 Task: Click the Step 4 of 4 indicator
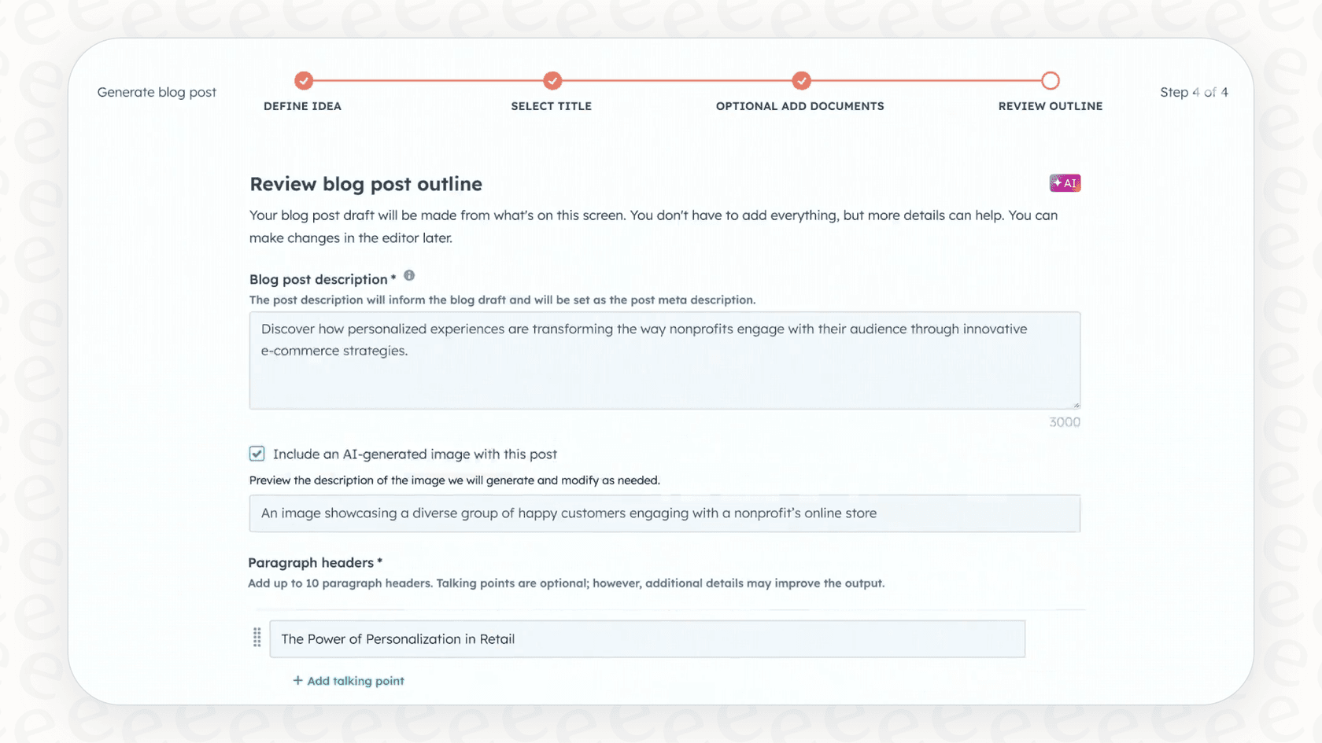point(1194,92)
